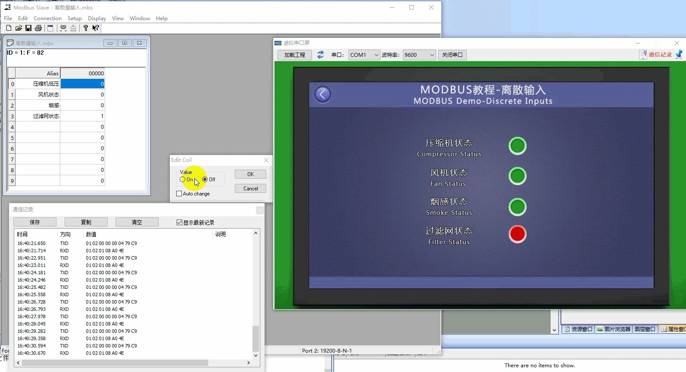Print using the printer toolbar icon

(x=38, y=28)
